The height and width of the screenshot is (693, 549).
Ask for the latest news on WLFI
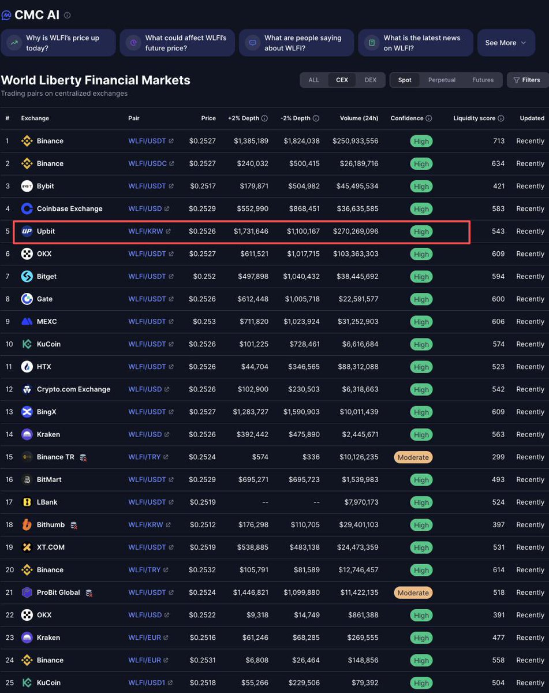tap(416, 43)
